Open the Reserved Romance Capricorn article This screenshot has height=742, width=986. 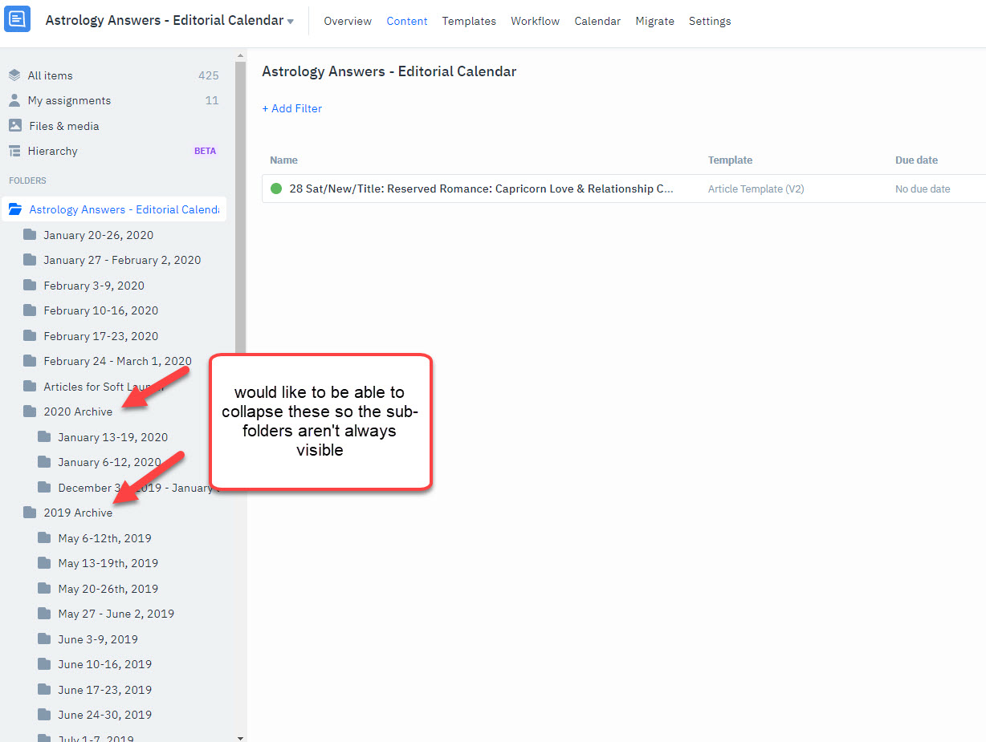point(482,189)
